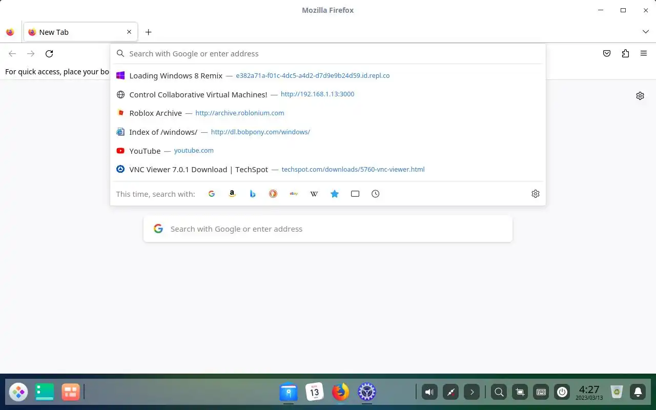656x410 pixels.
Task: Open the power shutdown menu
Action: [x=562, y=393]
